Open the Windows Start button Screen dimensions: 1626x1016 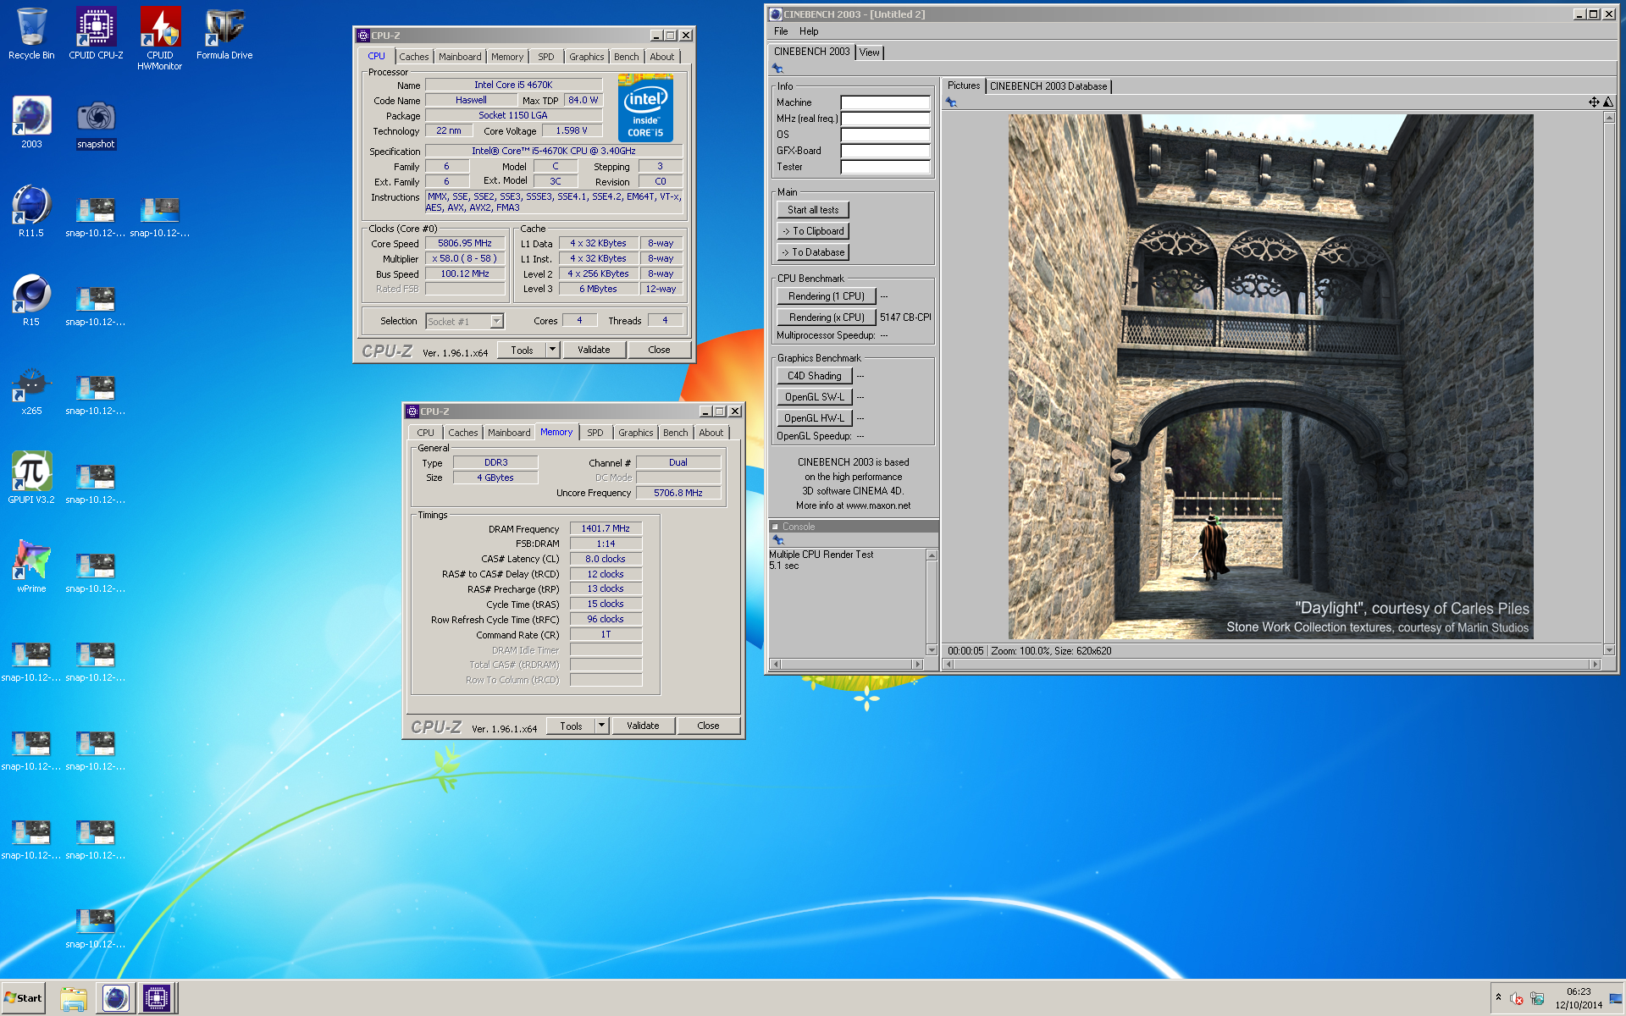tap(23, 998)
